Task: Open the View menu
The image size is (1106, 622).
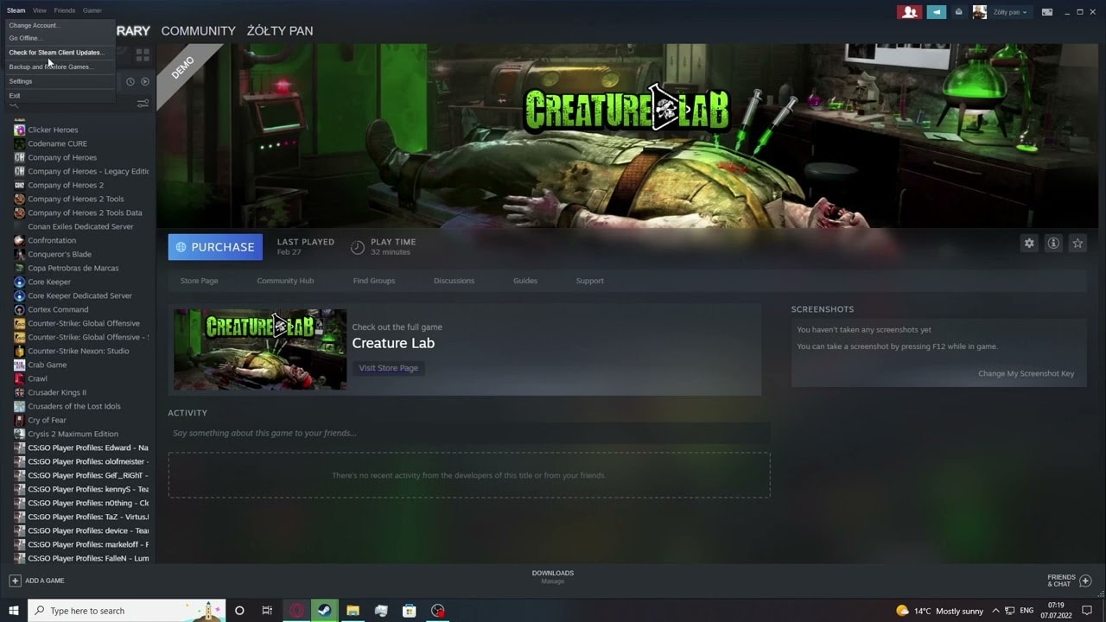Action: pyautogui.click(x=40, y=10)
